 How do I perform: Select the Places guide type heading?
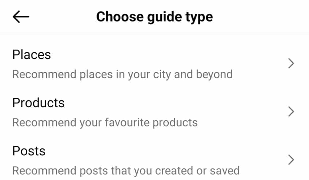[31, 55]
